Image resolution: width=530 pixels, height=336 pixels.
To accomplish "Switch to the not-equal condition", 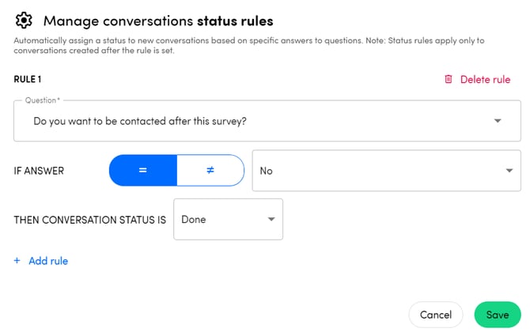I will click(x=210, y=170).
